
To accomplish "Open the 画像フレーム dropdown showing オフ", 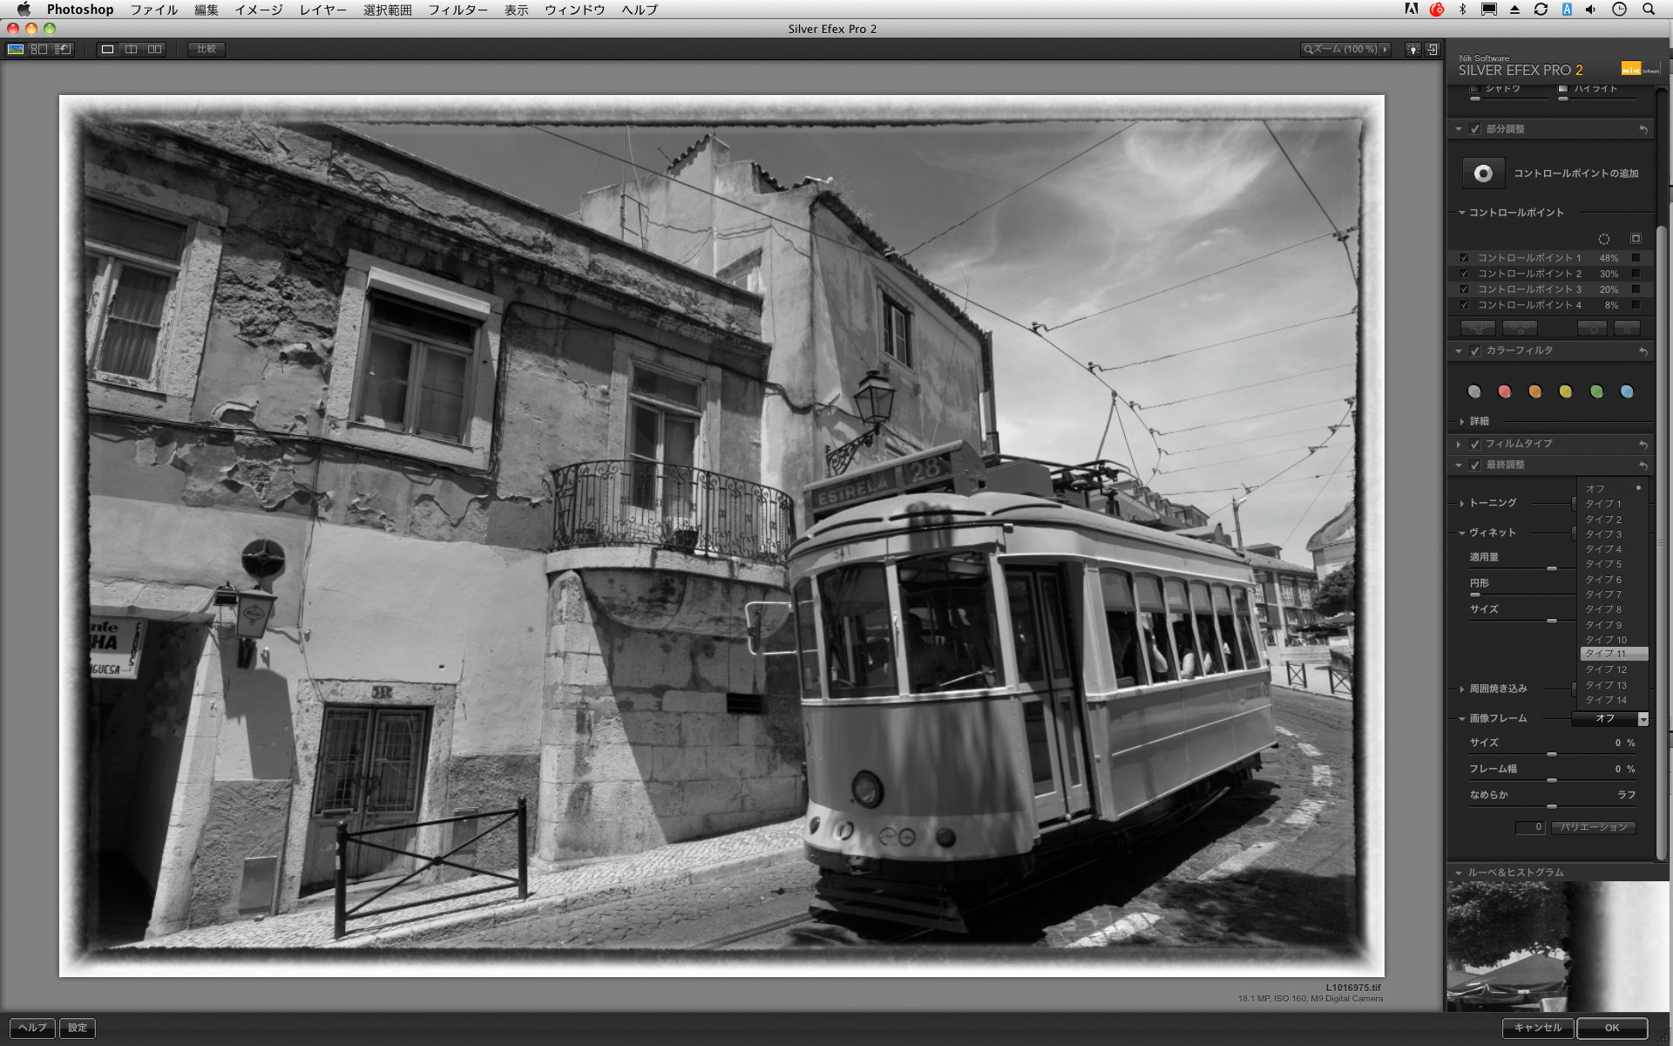I will 1643,719.
